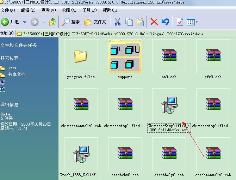
Task: Click the Copy documents icon
Action: point(129,22)
